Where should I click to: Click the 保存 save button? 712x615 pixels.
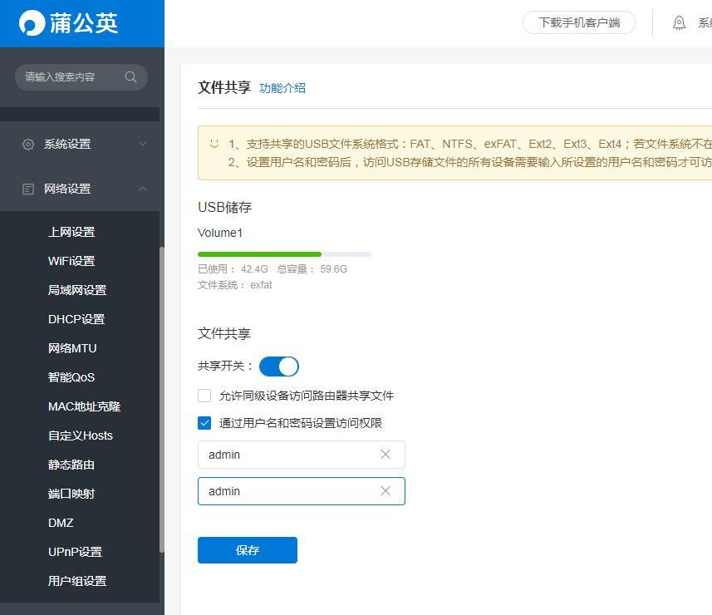[247, 549]
